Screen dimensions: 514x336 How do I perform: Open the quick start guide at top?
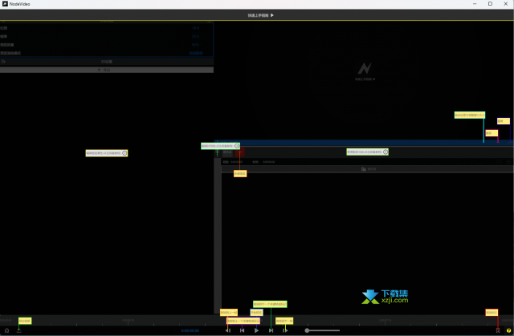[260, 15]
